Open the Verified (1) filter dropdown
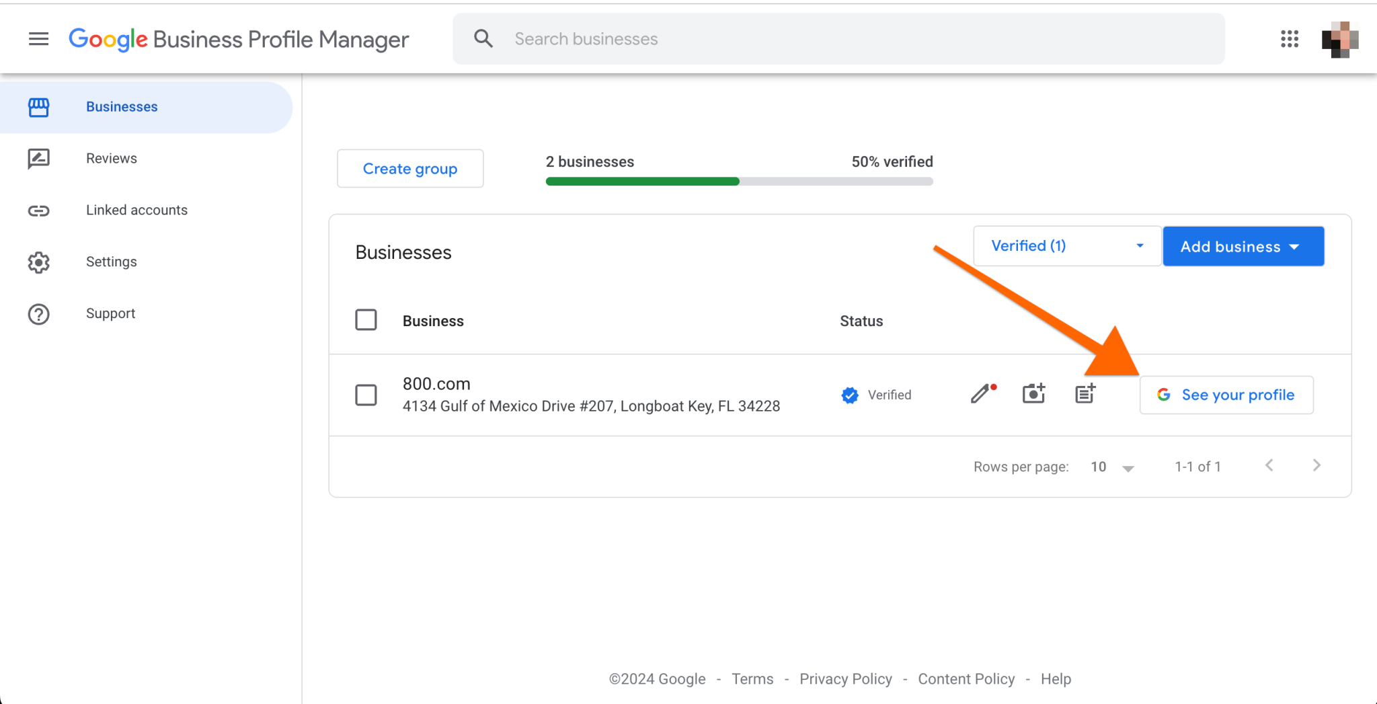This screenshot has height=704, width=1377. [x=1067, y=246]
